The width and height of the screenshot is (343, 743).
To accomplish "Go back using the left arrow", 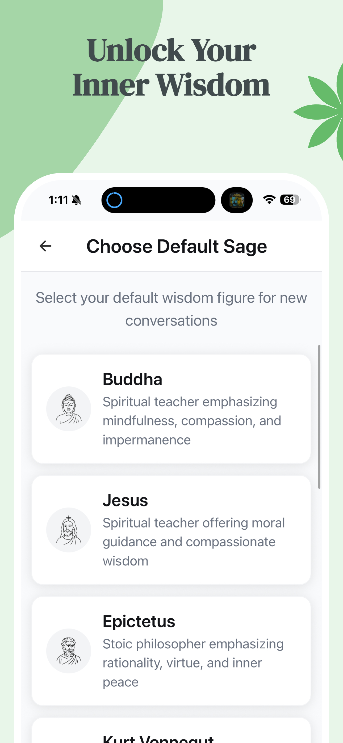I will pyautogui.click(x=45, y=246).
